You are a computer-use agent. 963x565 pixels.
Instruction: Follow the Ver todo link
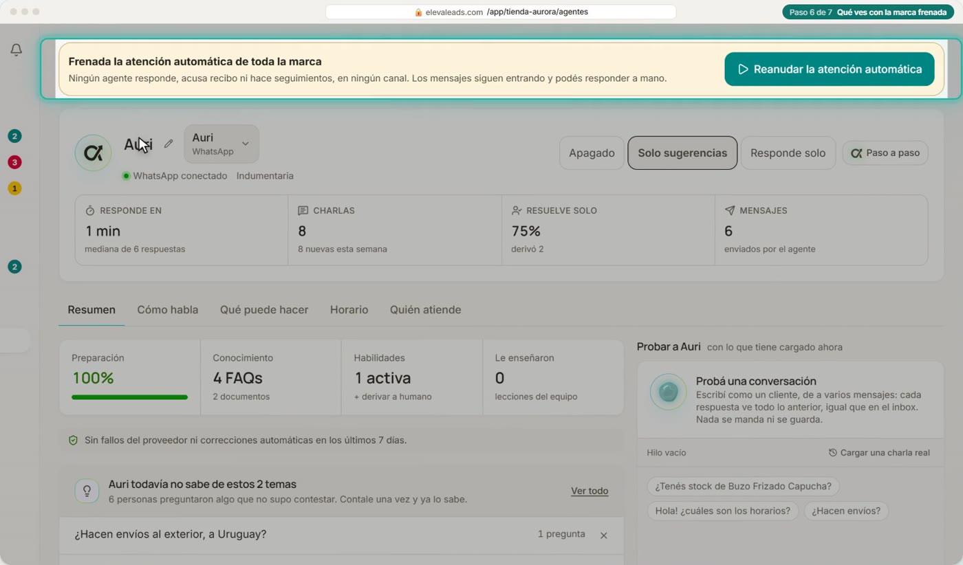point(589,491)
